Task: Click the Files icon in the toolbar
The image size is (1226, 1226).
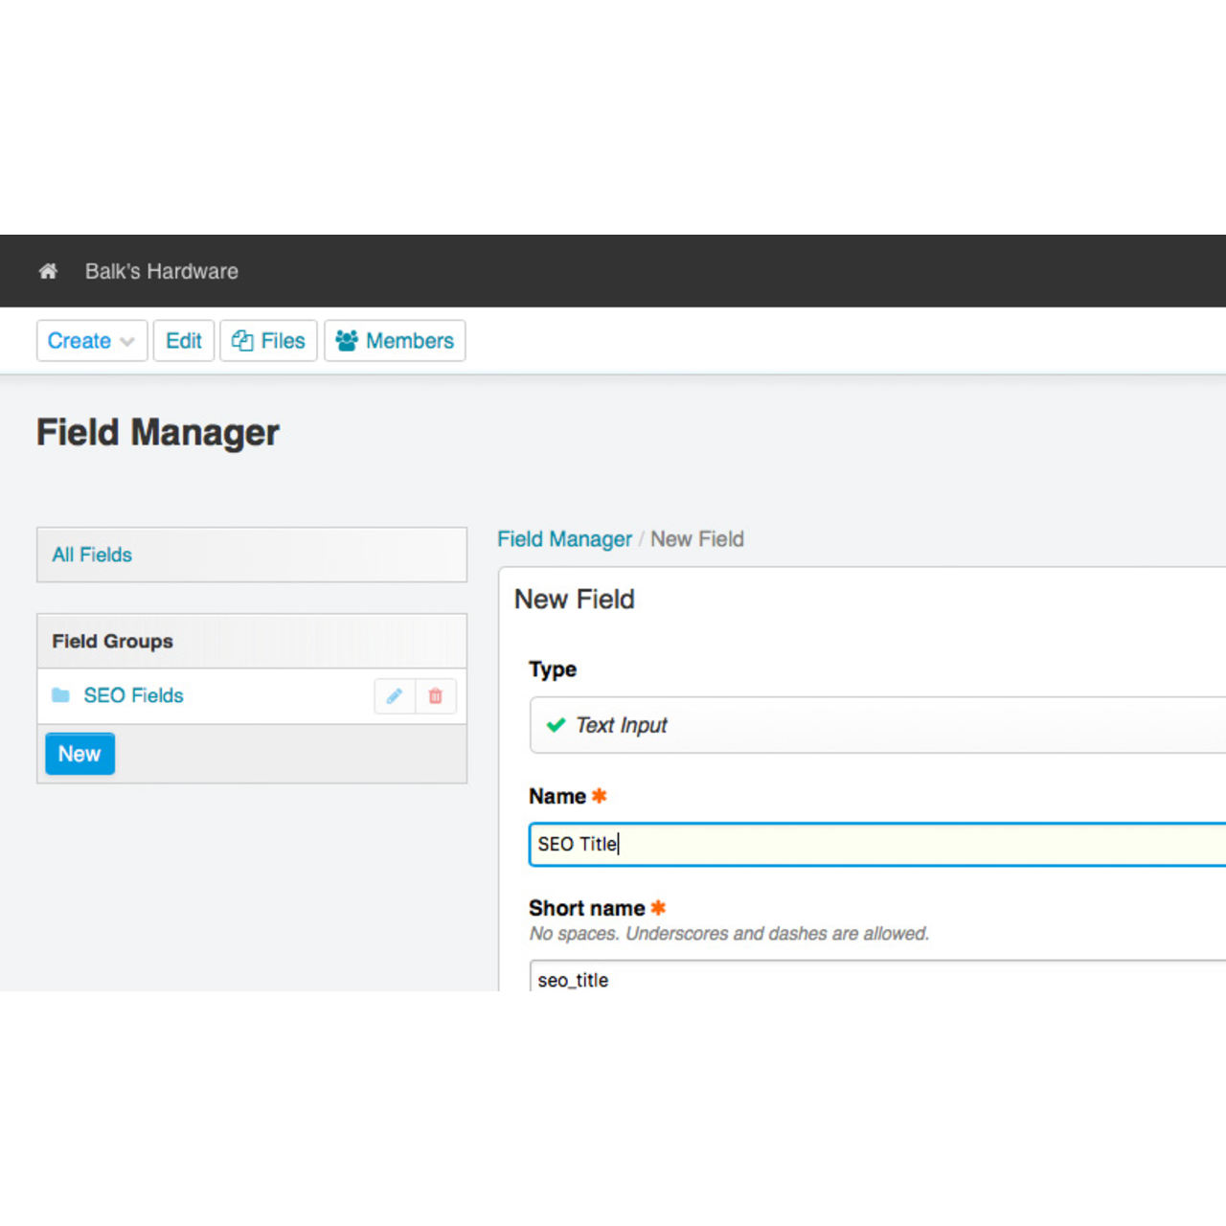Action: click(242, 341)
